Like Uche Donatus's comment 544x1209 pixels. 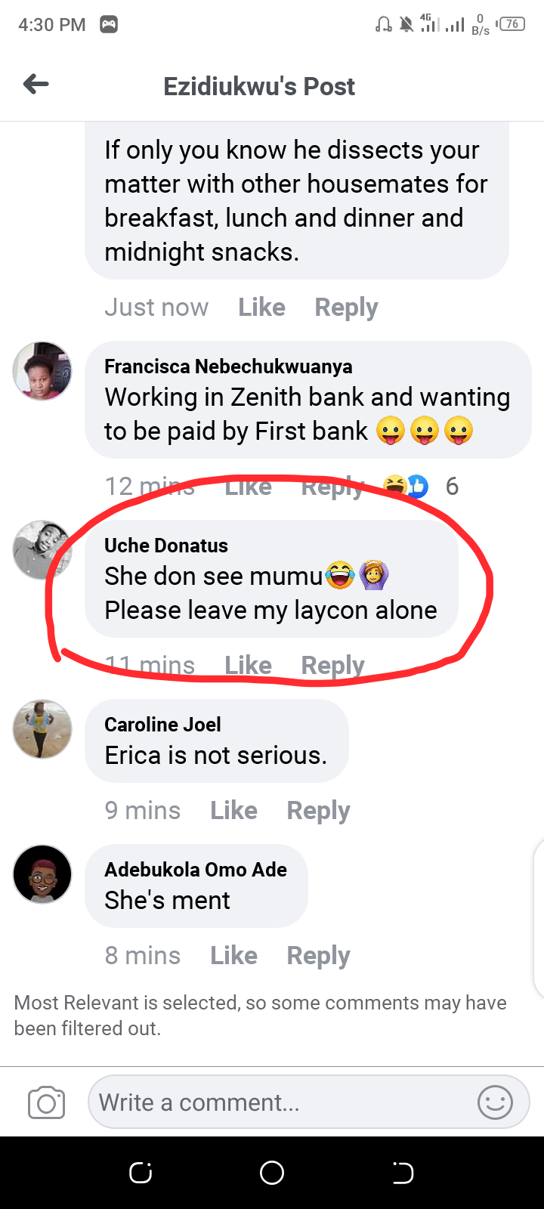point(247,665)
